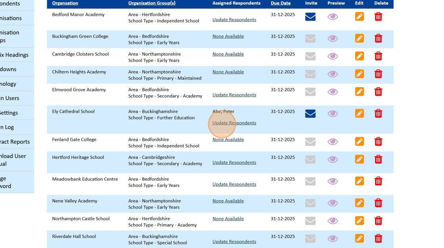444x248 pixels.
Task: Click grey invite envelope for Buckingham Green College
Action: pos(310,38)
